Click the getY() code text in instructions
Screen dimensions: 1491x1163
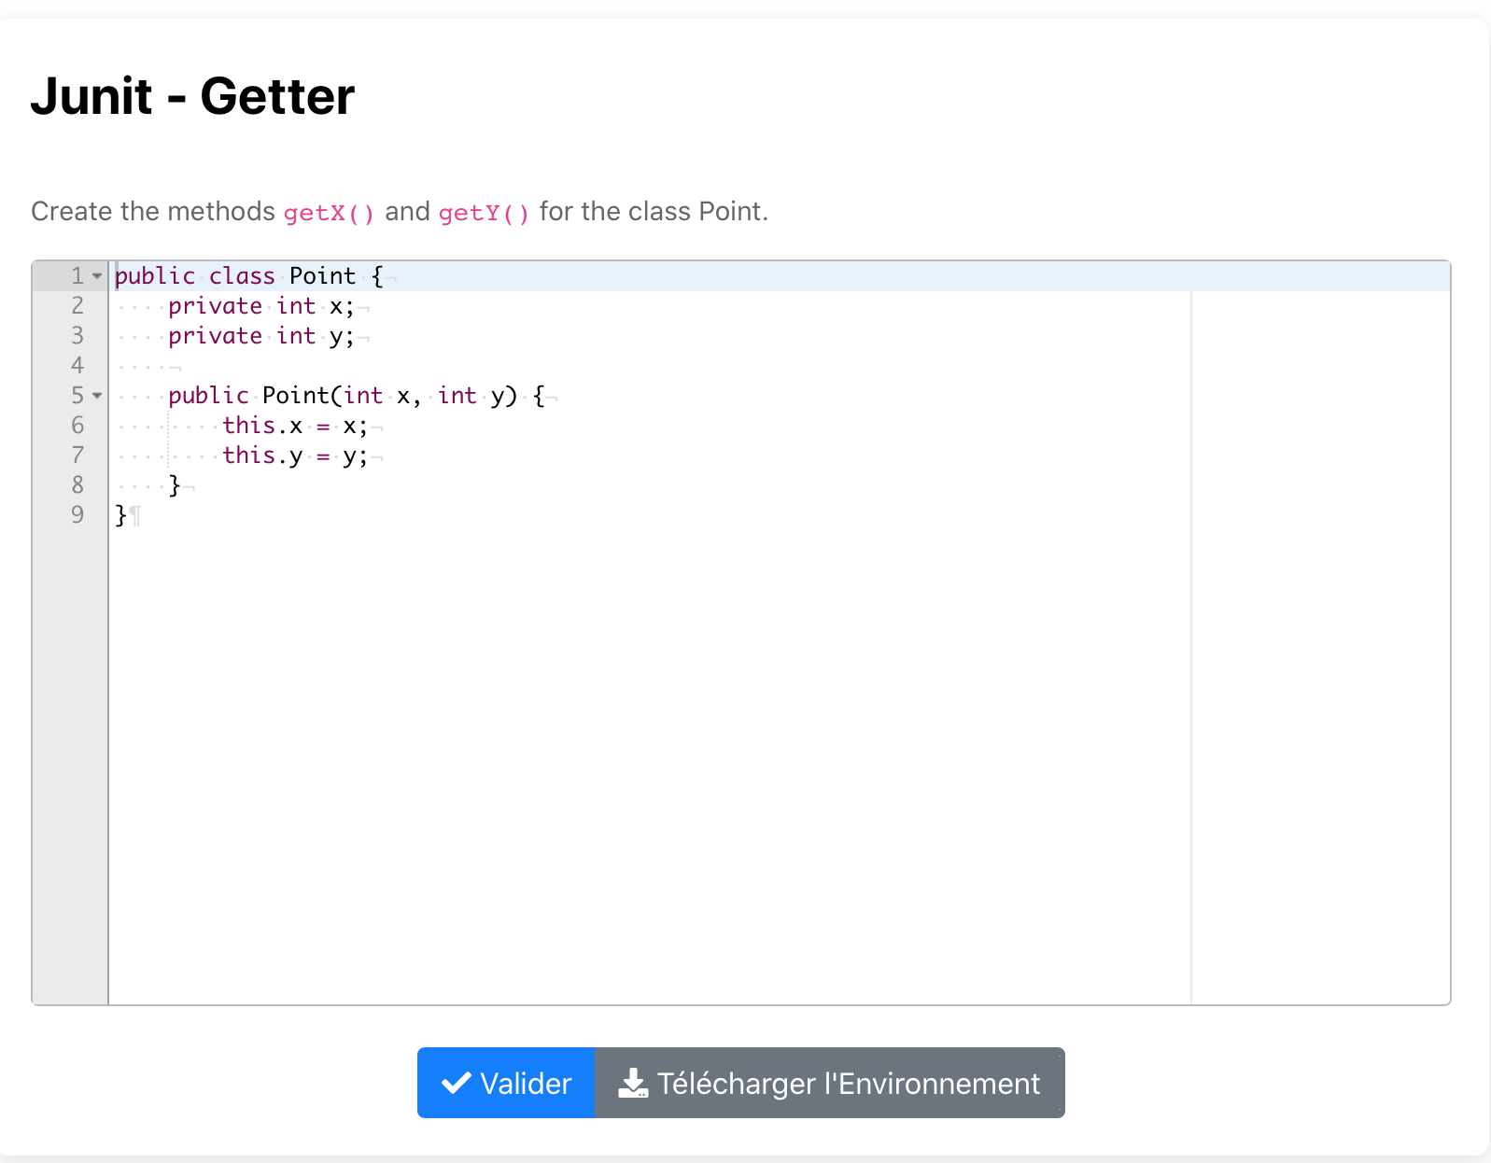(x=485, y=213)
